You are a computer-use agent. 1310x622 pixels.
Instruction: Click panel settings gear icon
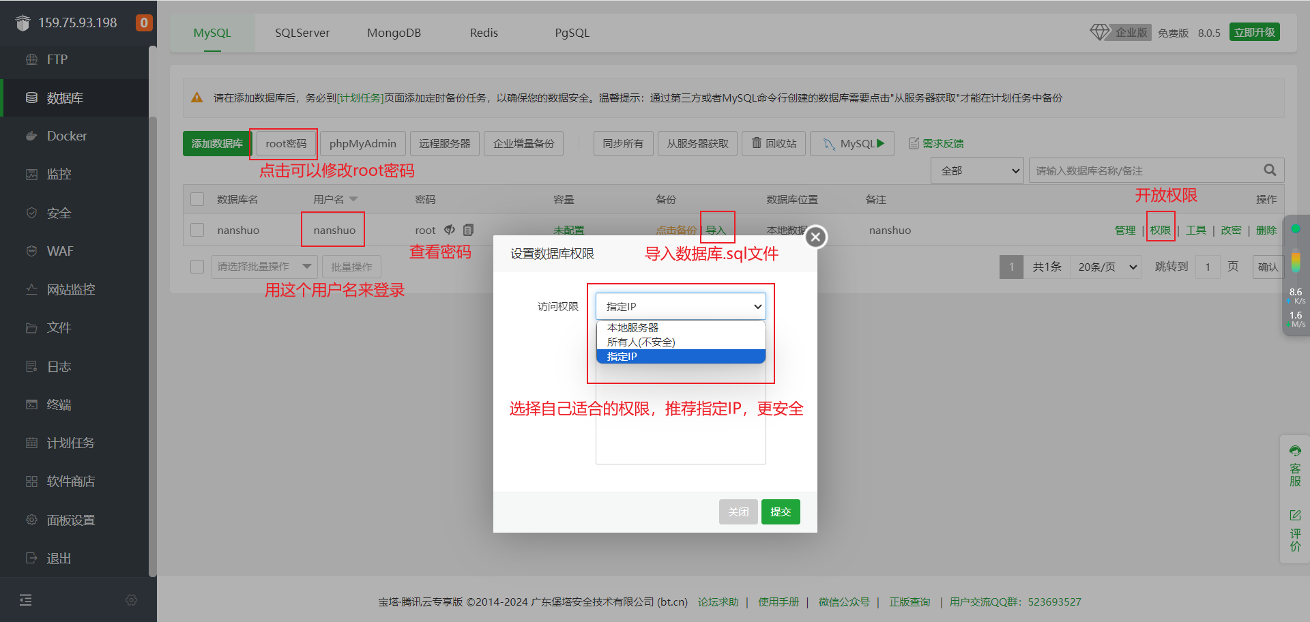coord(31,520)
